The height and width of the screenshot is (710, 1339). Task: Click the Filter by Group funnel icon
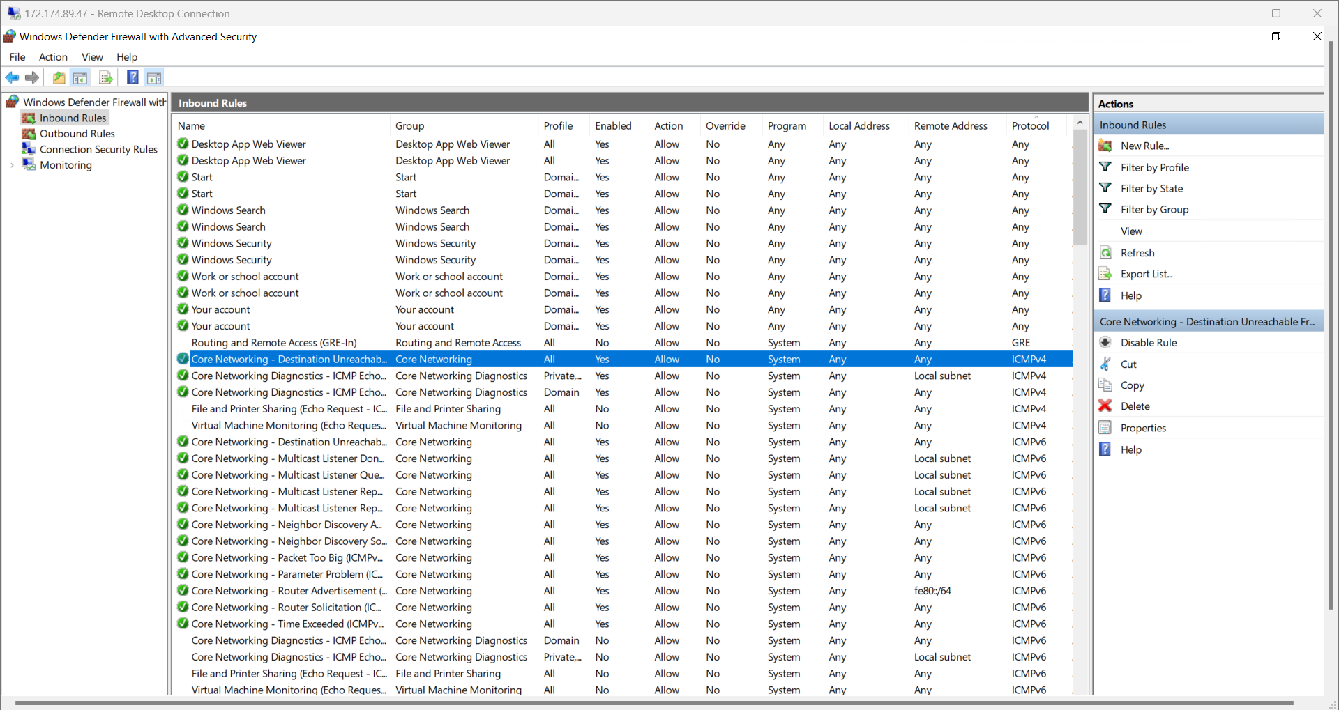pos(1105,209)
